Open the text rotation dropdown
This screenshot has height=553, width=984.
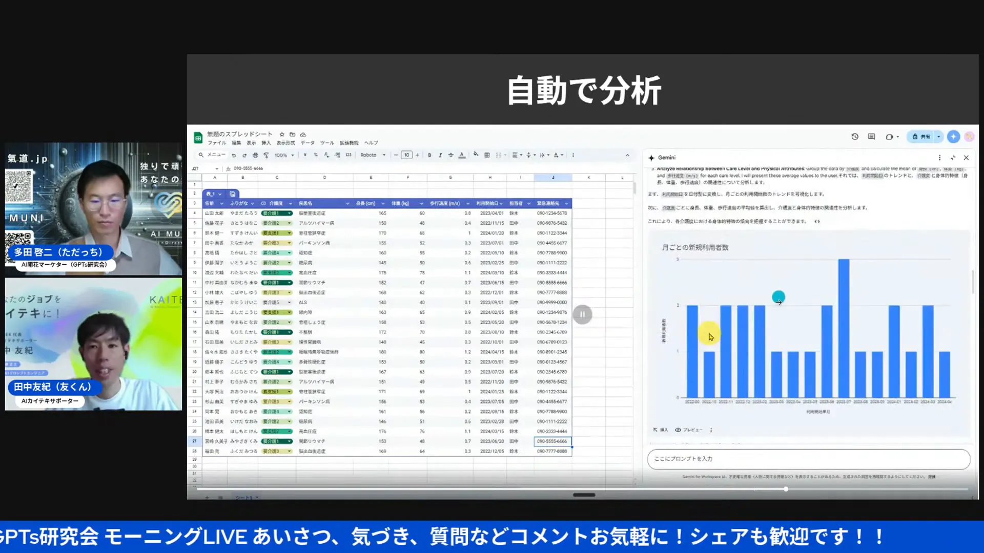click(x=558, y=155)
